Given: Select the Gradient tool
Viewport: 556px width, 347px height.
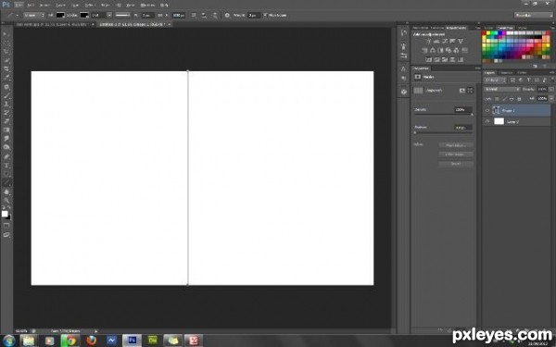Looking at the screenshot, I should point(6,130).
